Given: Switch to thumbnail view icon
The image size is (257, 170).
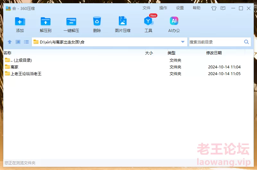Looking at the screenshot, I should 18,42.
